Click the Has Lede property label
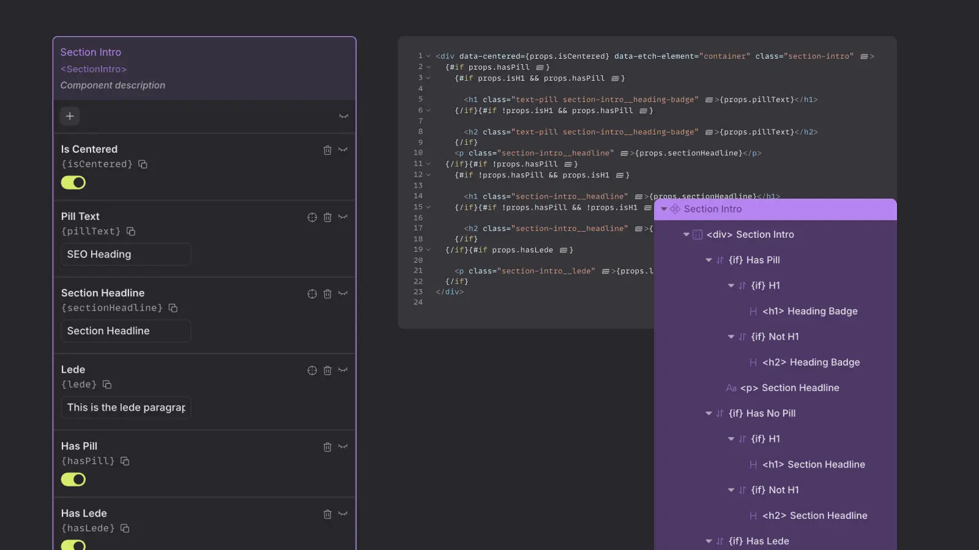The image size is (979, 550). [x=84, y=513]
